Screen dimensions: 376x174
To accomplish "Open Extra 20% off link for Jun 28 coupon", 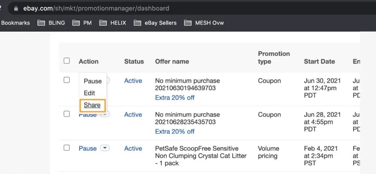I will click(175, 132).
